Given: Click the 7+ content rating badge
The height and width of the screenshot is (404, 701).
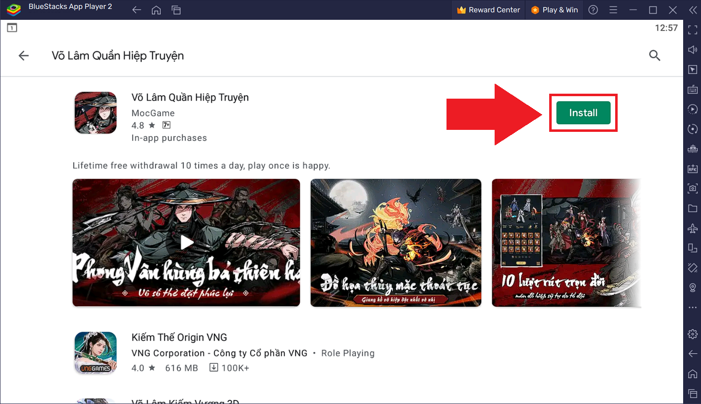Looking at the screenshot, I should [x=166, y=125].
